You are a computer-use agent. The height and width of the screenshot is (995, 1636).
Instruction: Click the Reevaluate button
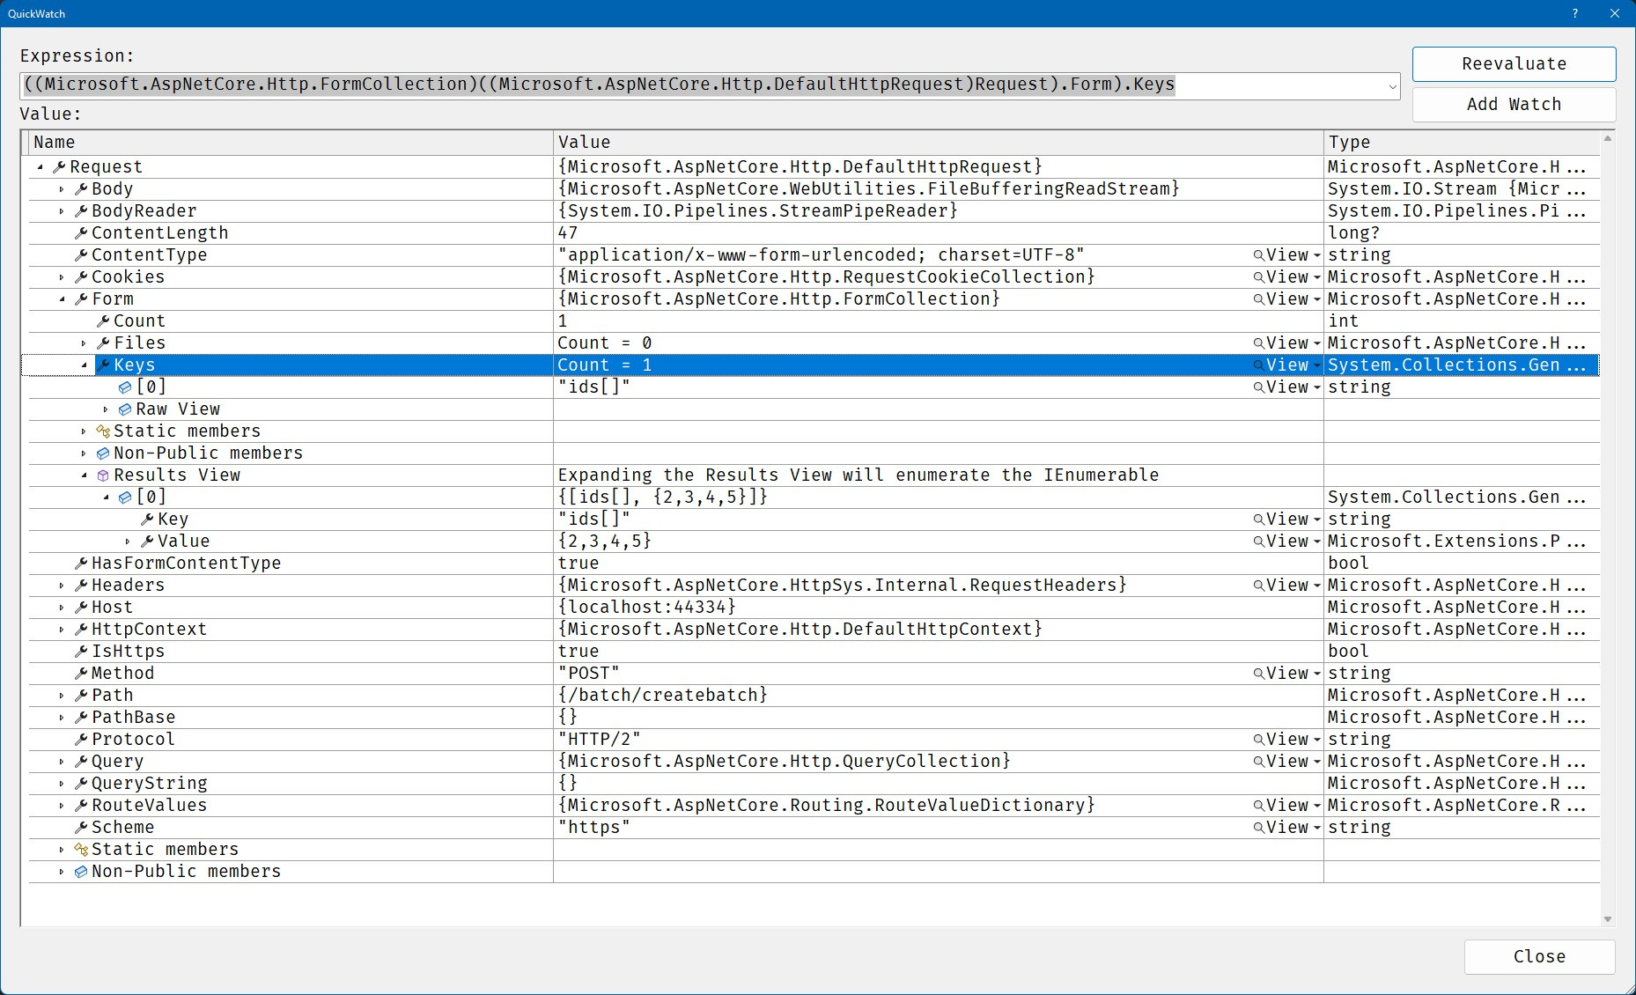[x=1514, y=63]
